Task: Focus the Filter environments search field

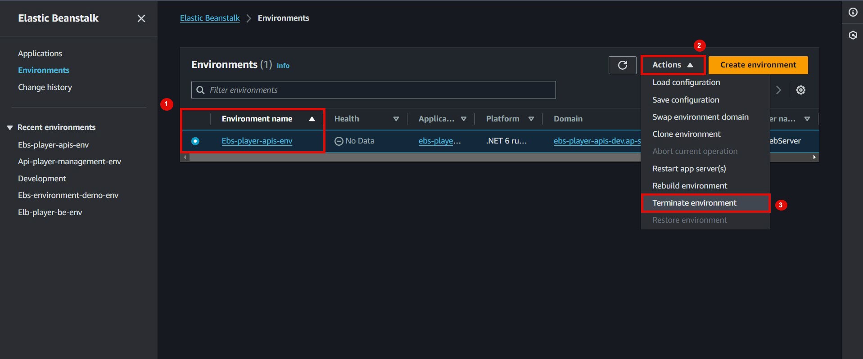Action: (x=374, y=90)
